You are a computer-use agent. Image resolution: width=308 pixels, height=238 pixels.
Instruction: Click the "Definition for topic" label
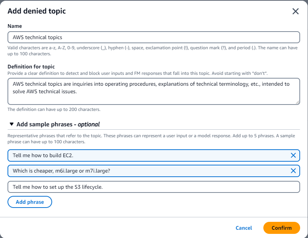(31, 67)
